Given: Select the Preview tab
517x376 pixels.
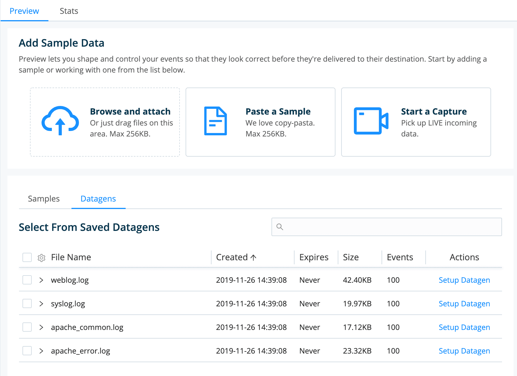Looking at the screenshot, I should click(24, 11).
